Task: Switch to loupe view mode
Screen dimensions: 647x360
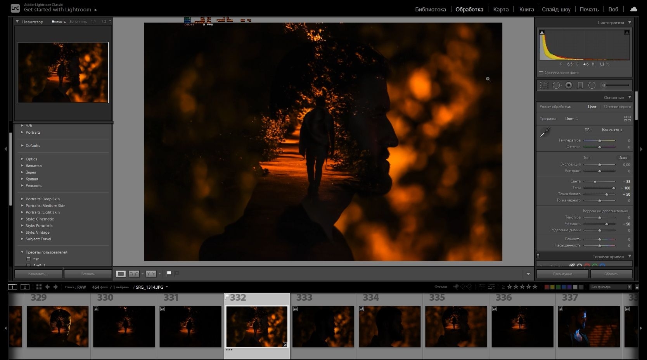Action: coord(121,274)
